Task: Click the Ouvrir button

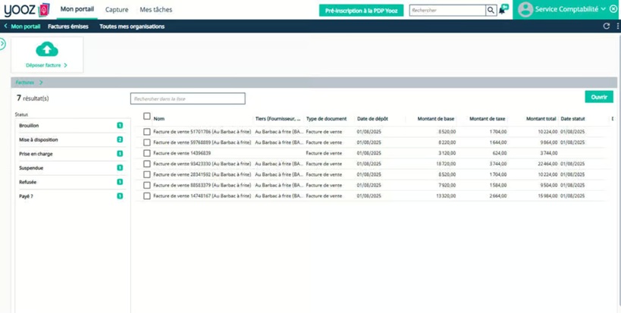Action: point(598,97)
